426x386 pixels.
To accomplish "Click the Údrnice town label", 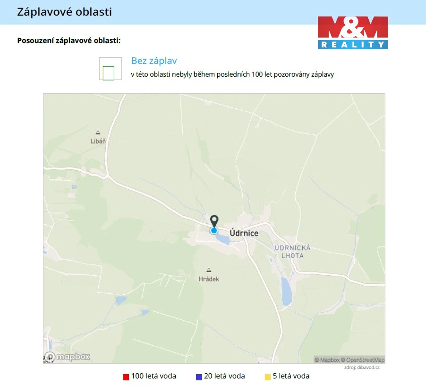I will pos(244,233).
